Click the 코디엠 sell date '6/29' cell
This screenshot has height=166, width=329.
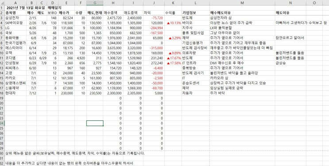[x=42, y=58]
